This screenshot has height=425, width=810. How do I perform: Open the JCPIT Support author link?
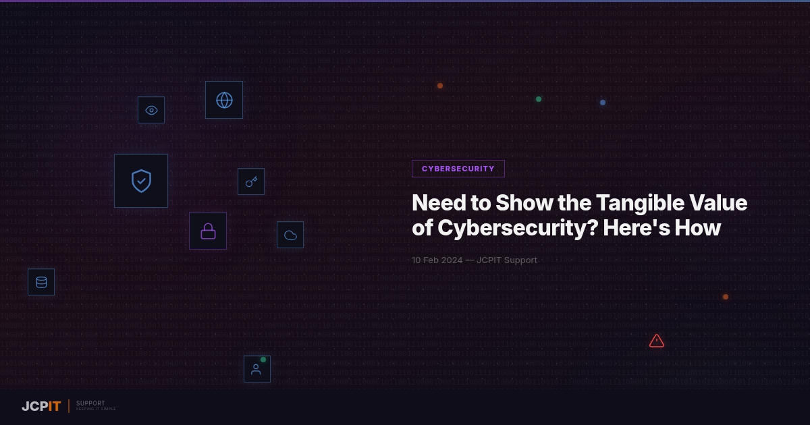click(x=507, y=260)
